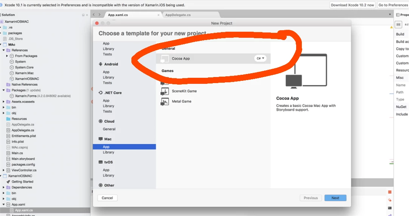Switch to the AppDelegate.cs tab
The width and height of the screenshot is (409, 216).
(x=178, y=15)
